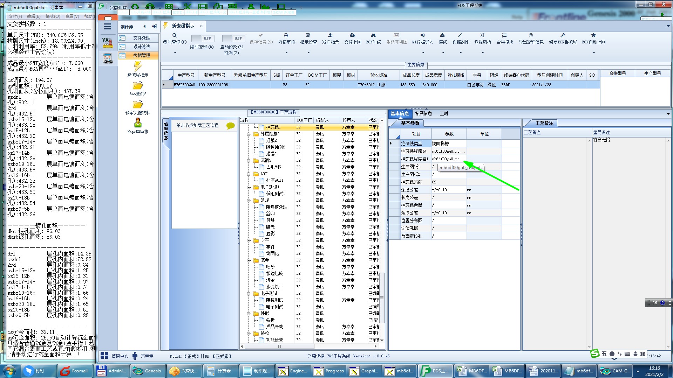Open the Bom查询2 folder icon
The height and width of the screenshot is (378, 673).
[x=138, y=86]
